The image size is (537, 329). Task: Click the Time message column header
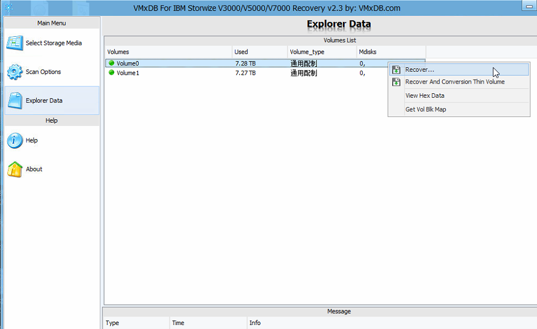208,323
